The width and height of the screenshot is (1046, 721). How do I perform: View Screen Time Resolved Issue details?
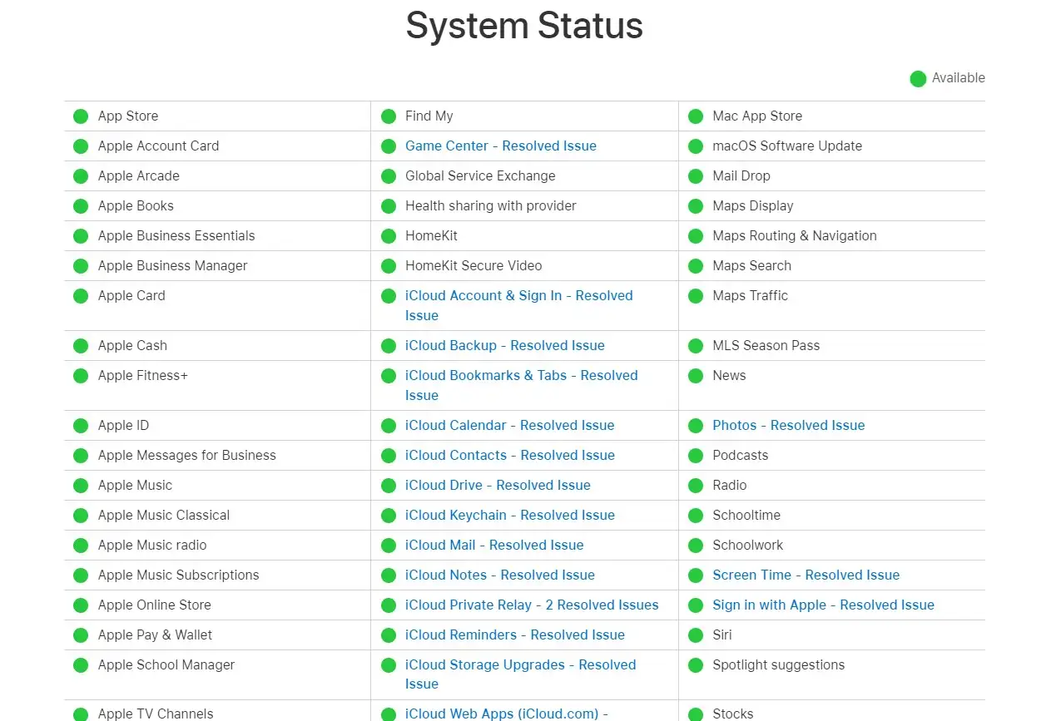tap(806, 575)
